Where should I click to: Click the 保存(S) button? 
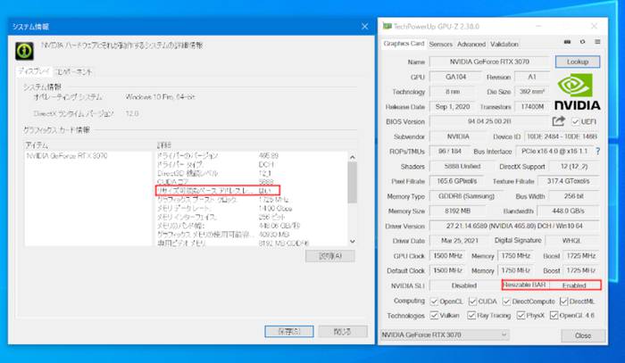coord(289,331)
